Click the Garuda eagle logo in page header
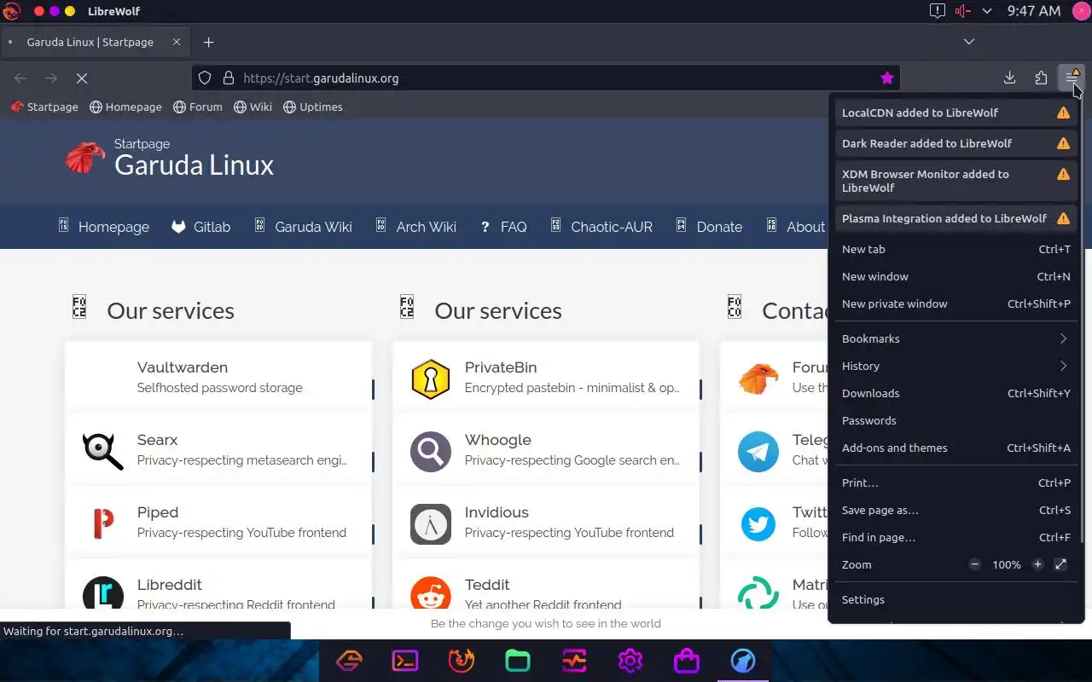Image resolution: width=1092 pixels, height=682 pixels. [x=85, y=159]
